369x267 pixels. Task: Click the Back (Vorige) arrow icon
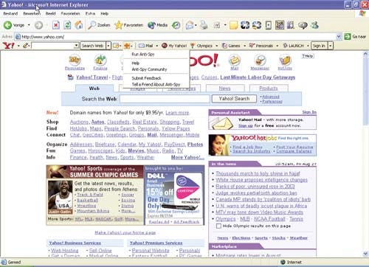coord(7,25)
